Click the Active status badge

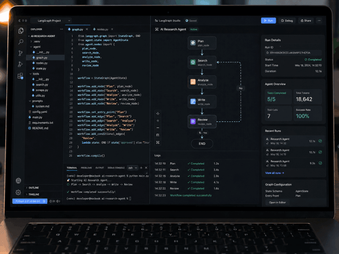pos(194,29)
